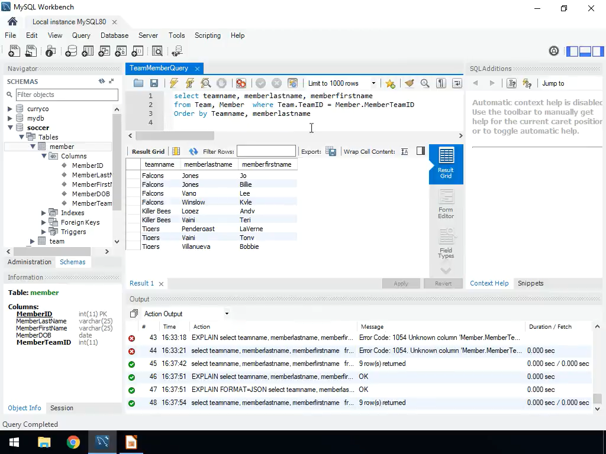
Task: Open the Form Editor view
Action: [446, 204]
